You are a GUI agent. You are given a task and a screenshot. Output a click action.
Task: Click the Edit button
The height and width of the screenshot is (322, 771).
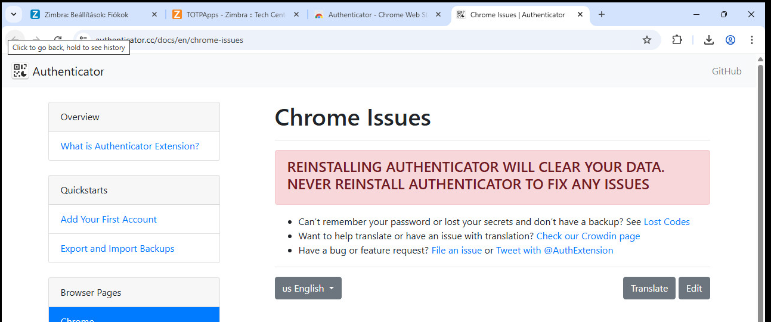694,288
